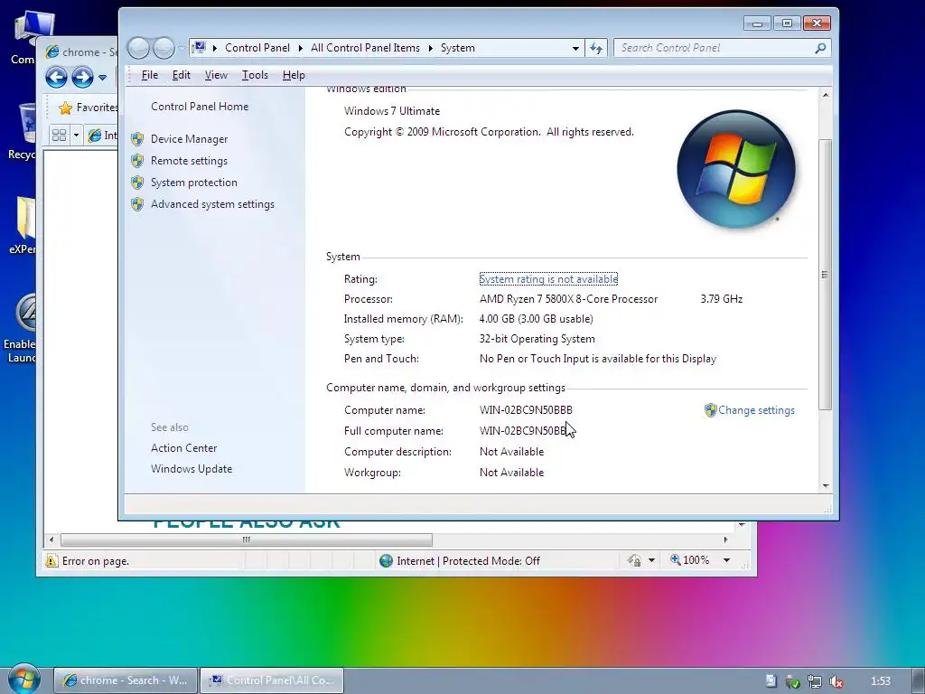The image size is (925, 694).
Task: Click the muted volume tray icon
Action: click(836, 681)
